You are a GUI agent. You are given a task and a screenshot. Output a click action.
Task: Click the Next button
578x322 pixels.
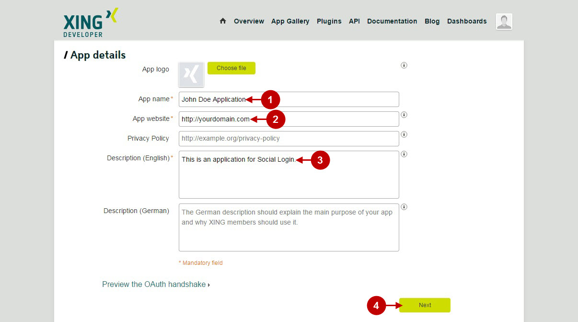(425, 305)
